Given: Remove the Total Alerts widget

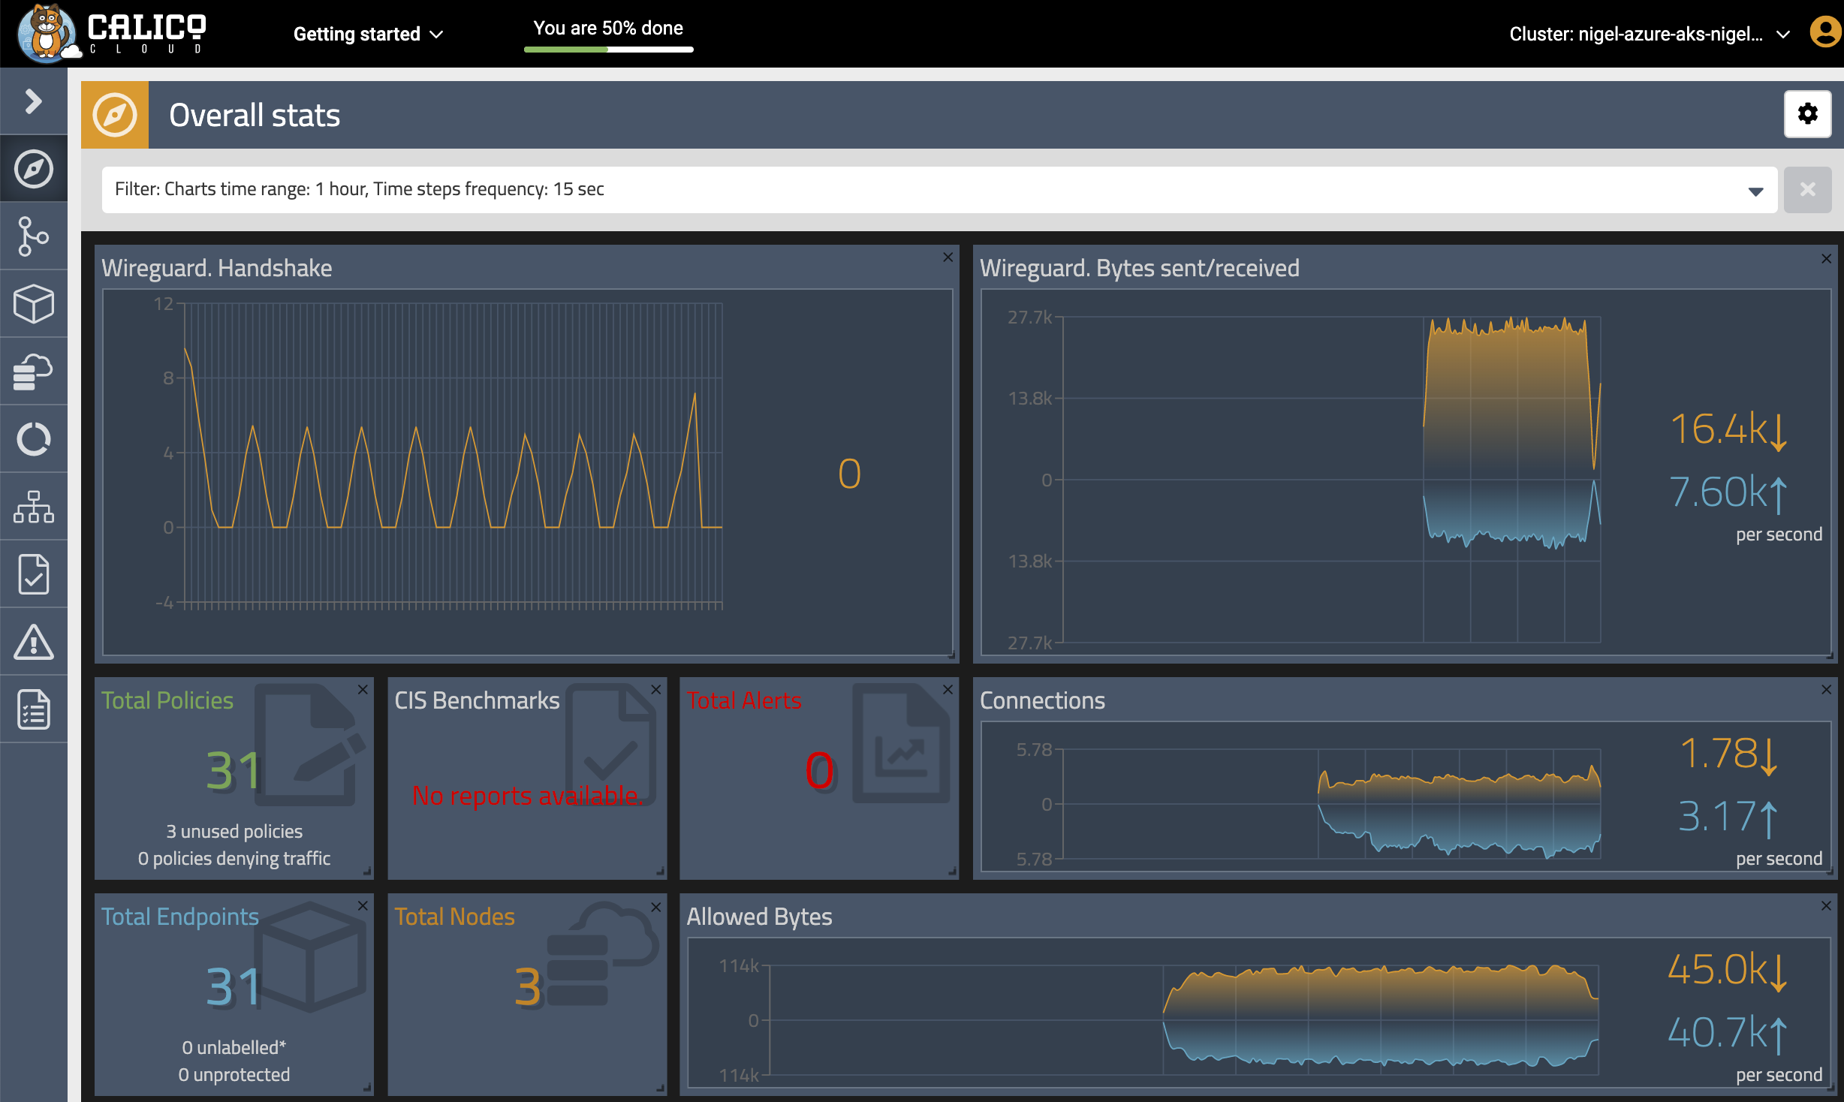Looking at the screenshot, I should [x=948, y=690].
